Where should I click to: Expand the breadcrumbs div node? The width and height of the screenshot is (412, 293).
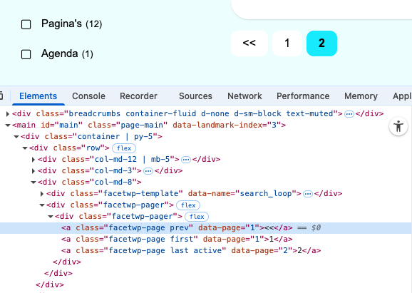point(8,114)
